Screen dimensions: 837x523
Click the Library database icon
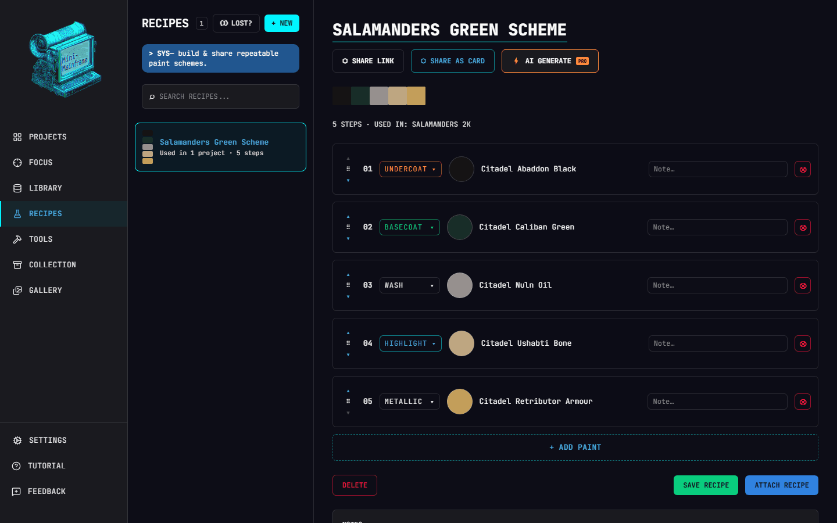(x=17, y=188)
